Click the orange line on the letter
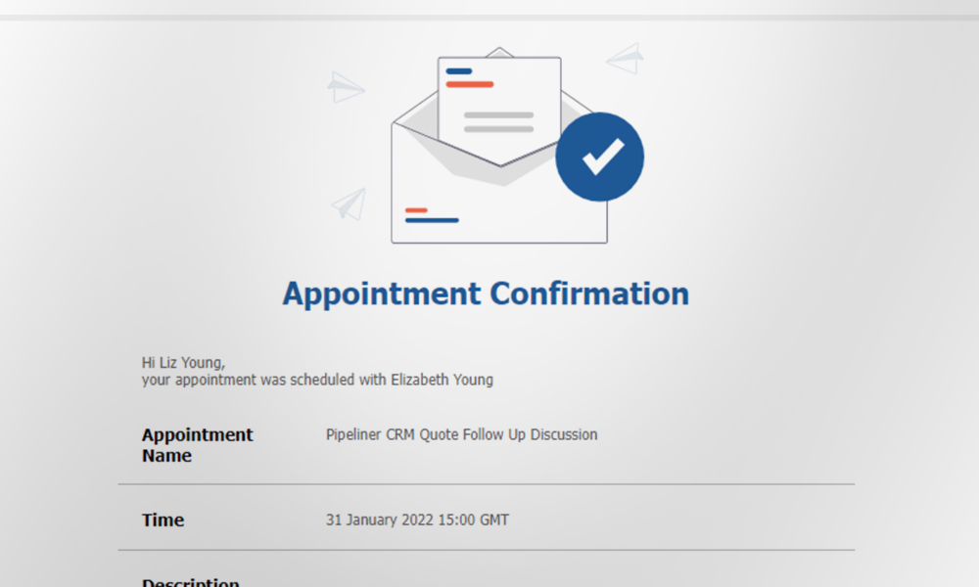The width and height of the screenshot is (979, 587). pyautogui.click(x=470, y=84)
